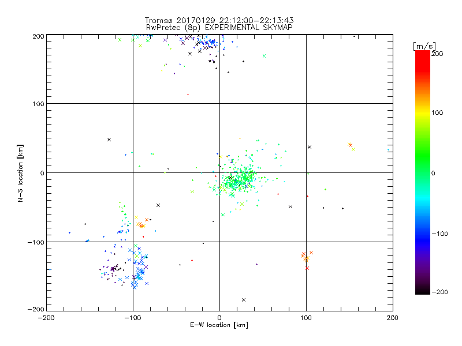Click the colorbar label '-200' at bottom
This screenshot has height=346, width=462.
click(439, 292)
